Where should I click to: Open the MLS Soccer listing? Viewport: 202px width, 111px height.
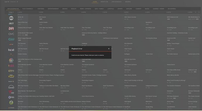[43, 17]
